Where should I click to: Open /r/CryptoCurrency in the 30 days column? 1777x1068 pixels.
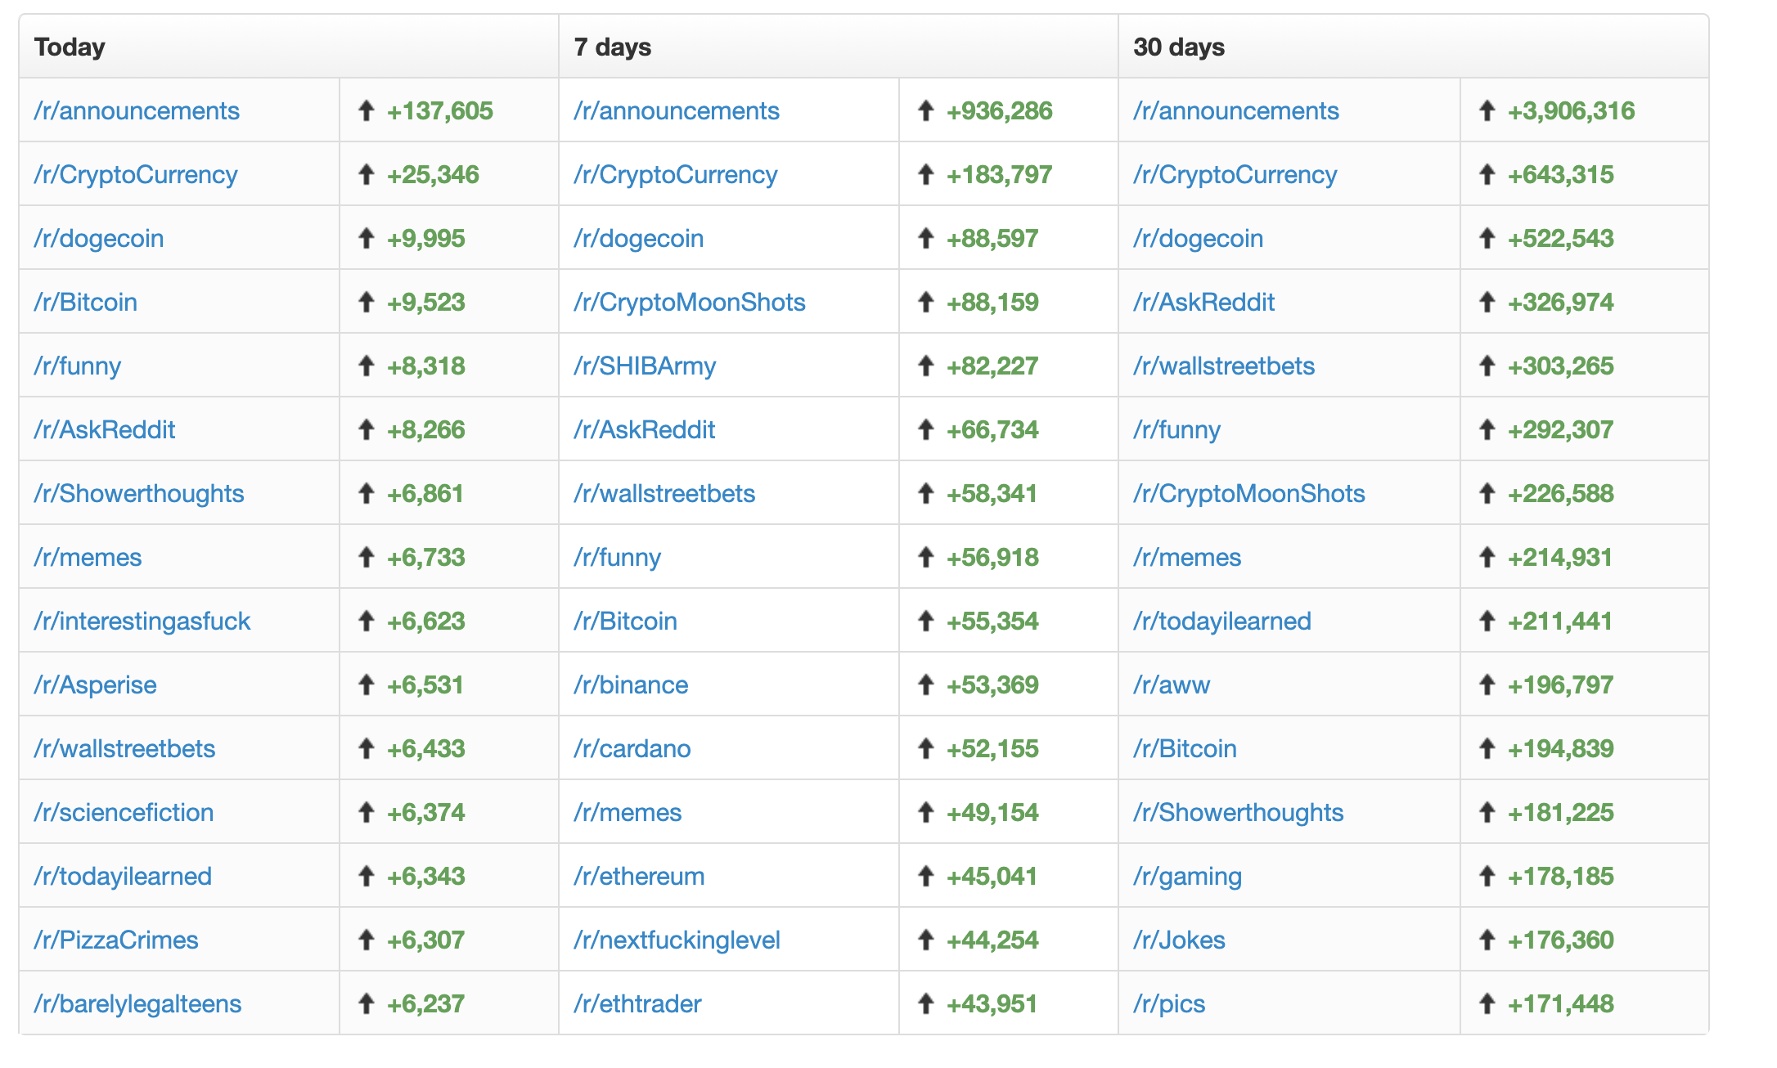[x=1235, y=174]
